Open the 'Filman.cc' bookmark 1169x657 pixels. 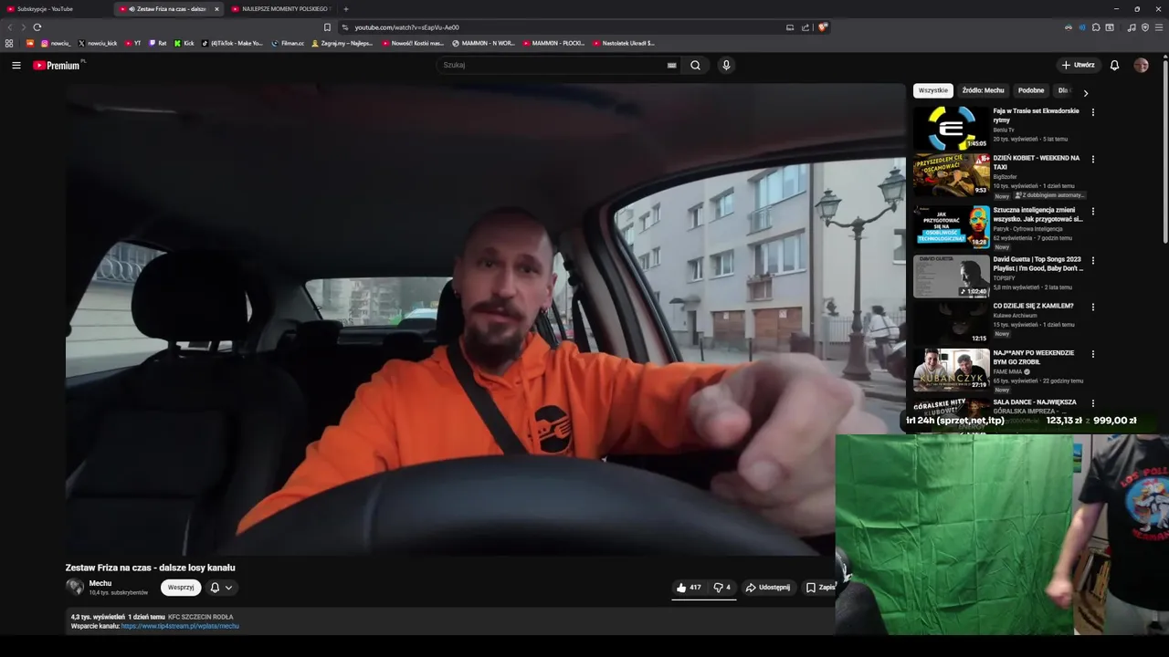pos(288,43)
